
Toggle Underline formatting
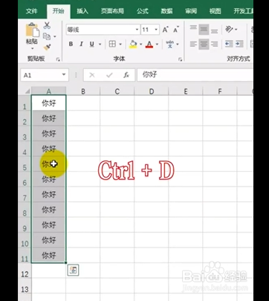(92, 44)
